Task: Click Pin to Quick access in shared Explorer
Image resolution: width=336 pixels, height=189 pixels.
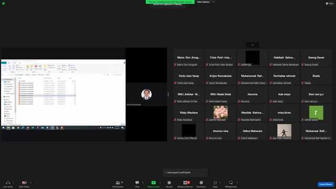Action: click(5, 67)
